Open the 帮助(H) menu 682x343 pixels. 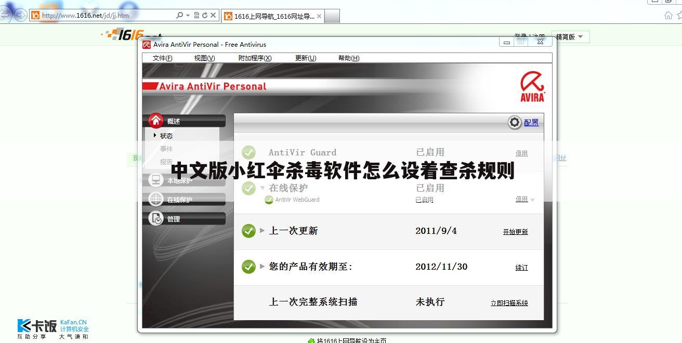tap(348, 58)
